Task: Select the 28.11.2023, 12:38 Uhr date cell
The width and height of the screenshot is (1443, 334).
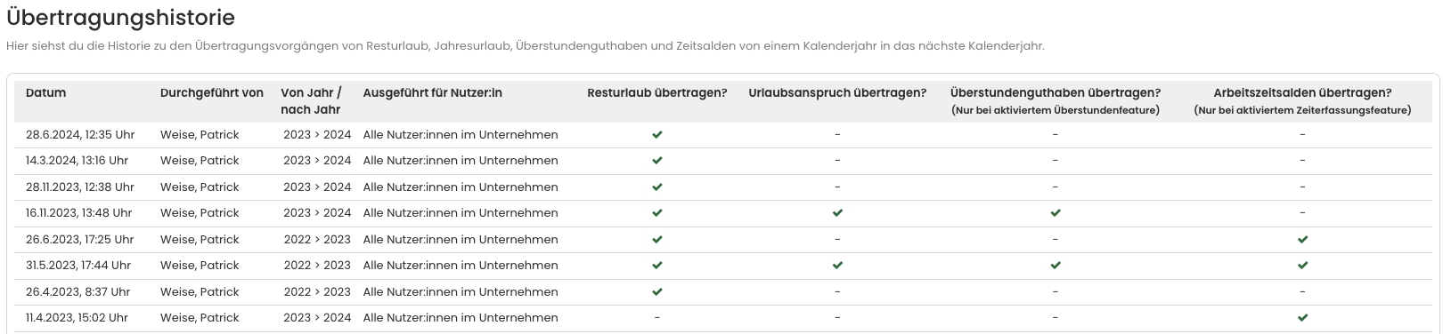Action: coord(80,187)
